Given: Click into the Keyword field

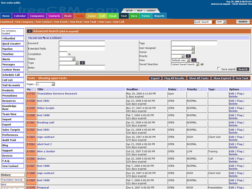Looking at the screenshot, I should (82, 43).
